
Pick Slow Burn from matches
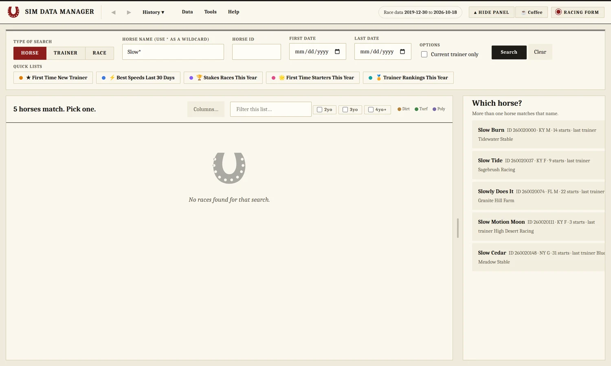point(538,134)
